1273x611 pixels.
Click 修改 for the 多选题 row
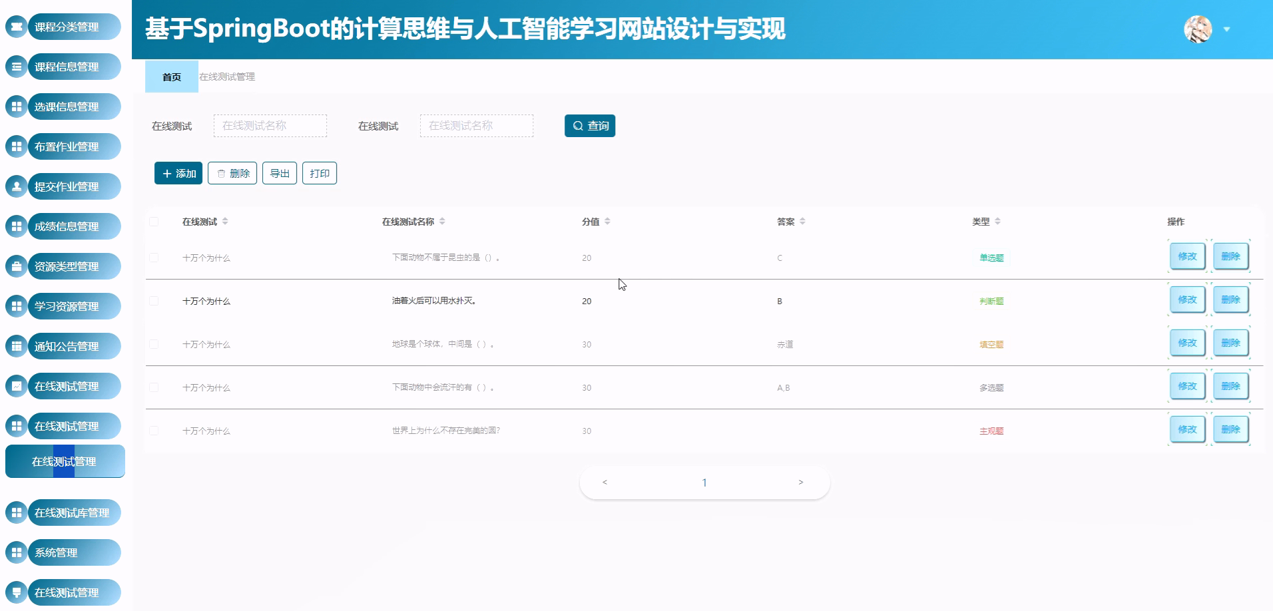click(1188, 386)
